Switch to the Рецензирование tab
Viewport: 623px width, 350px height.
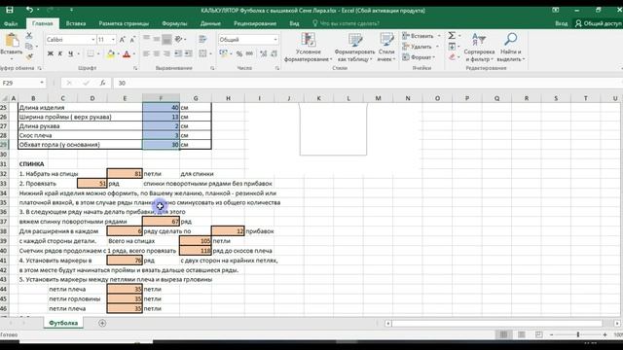point(255,23)
